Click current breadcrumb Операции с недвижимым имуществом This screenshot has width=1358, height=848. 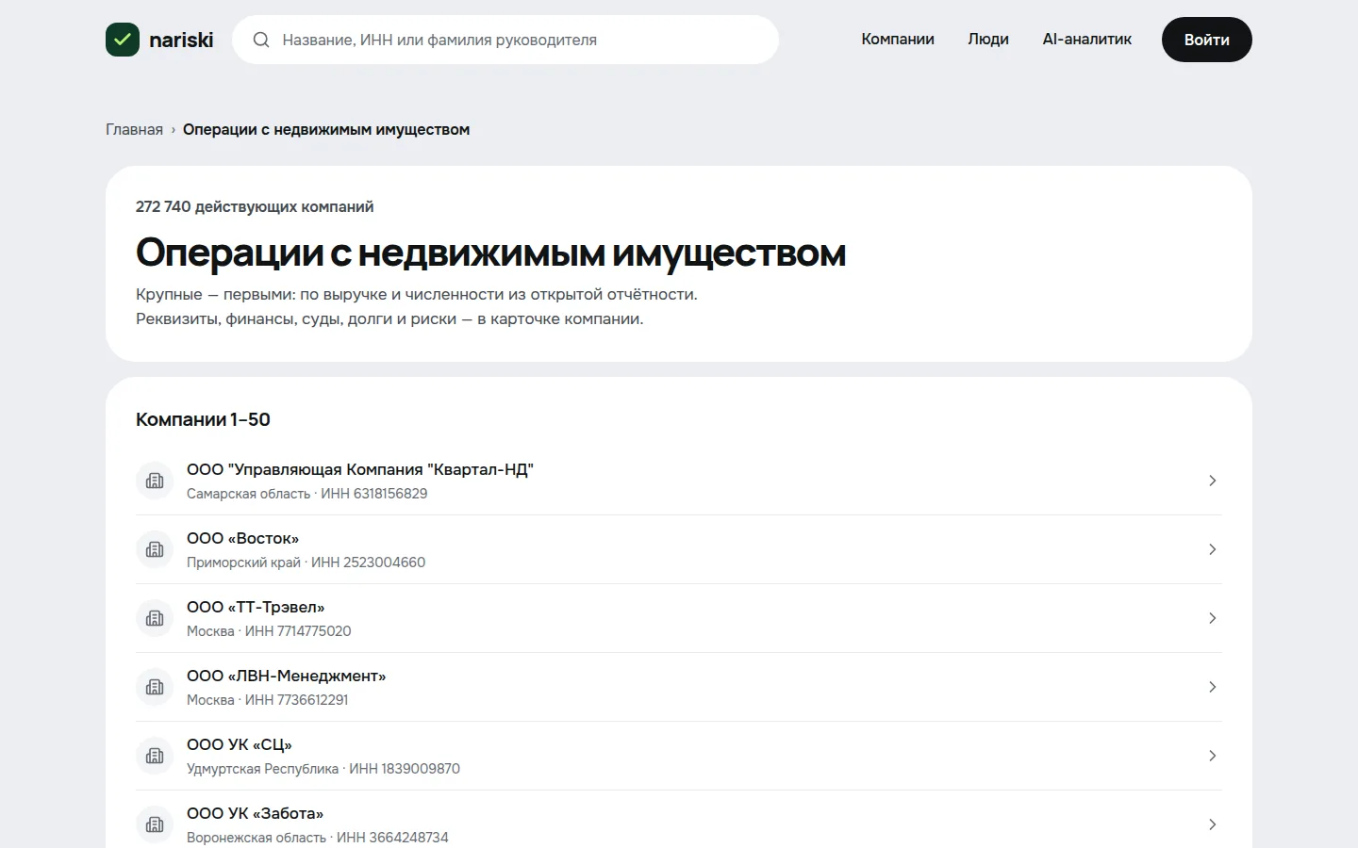tap(326, 130)
